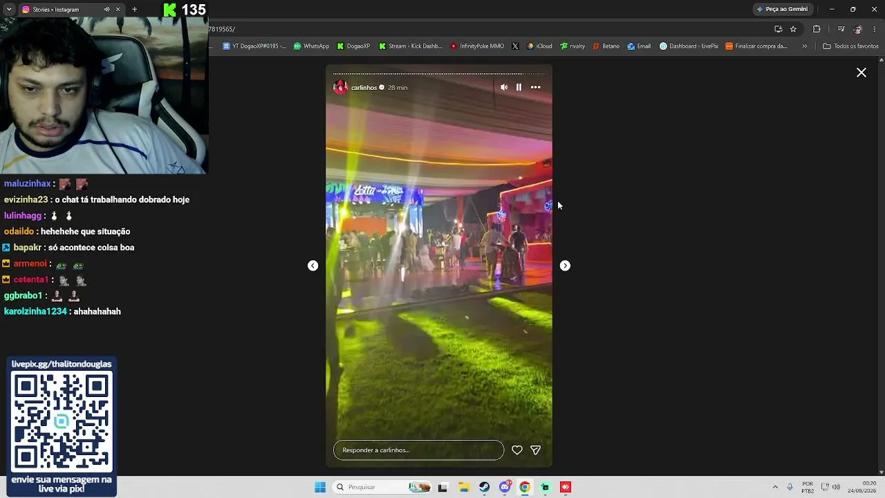
Task: Click the '28 min' story timestamp
Action: pyautogui.click(x=398, y=88)
